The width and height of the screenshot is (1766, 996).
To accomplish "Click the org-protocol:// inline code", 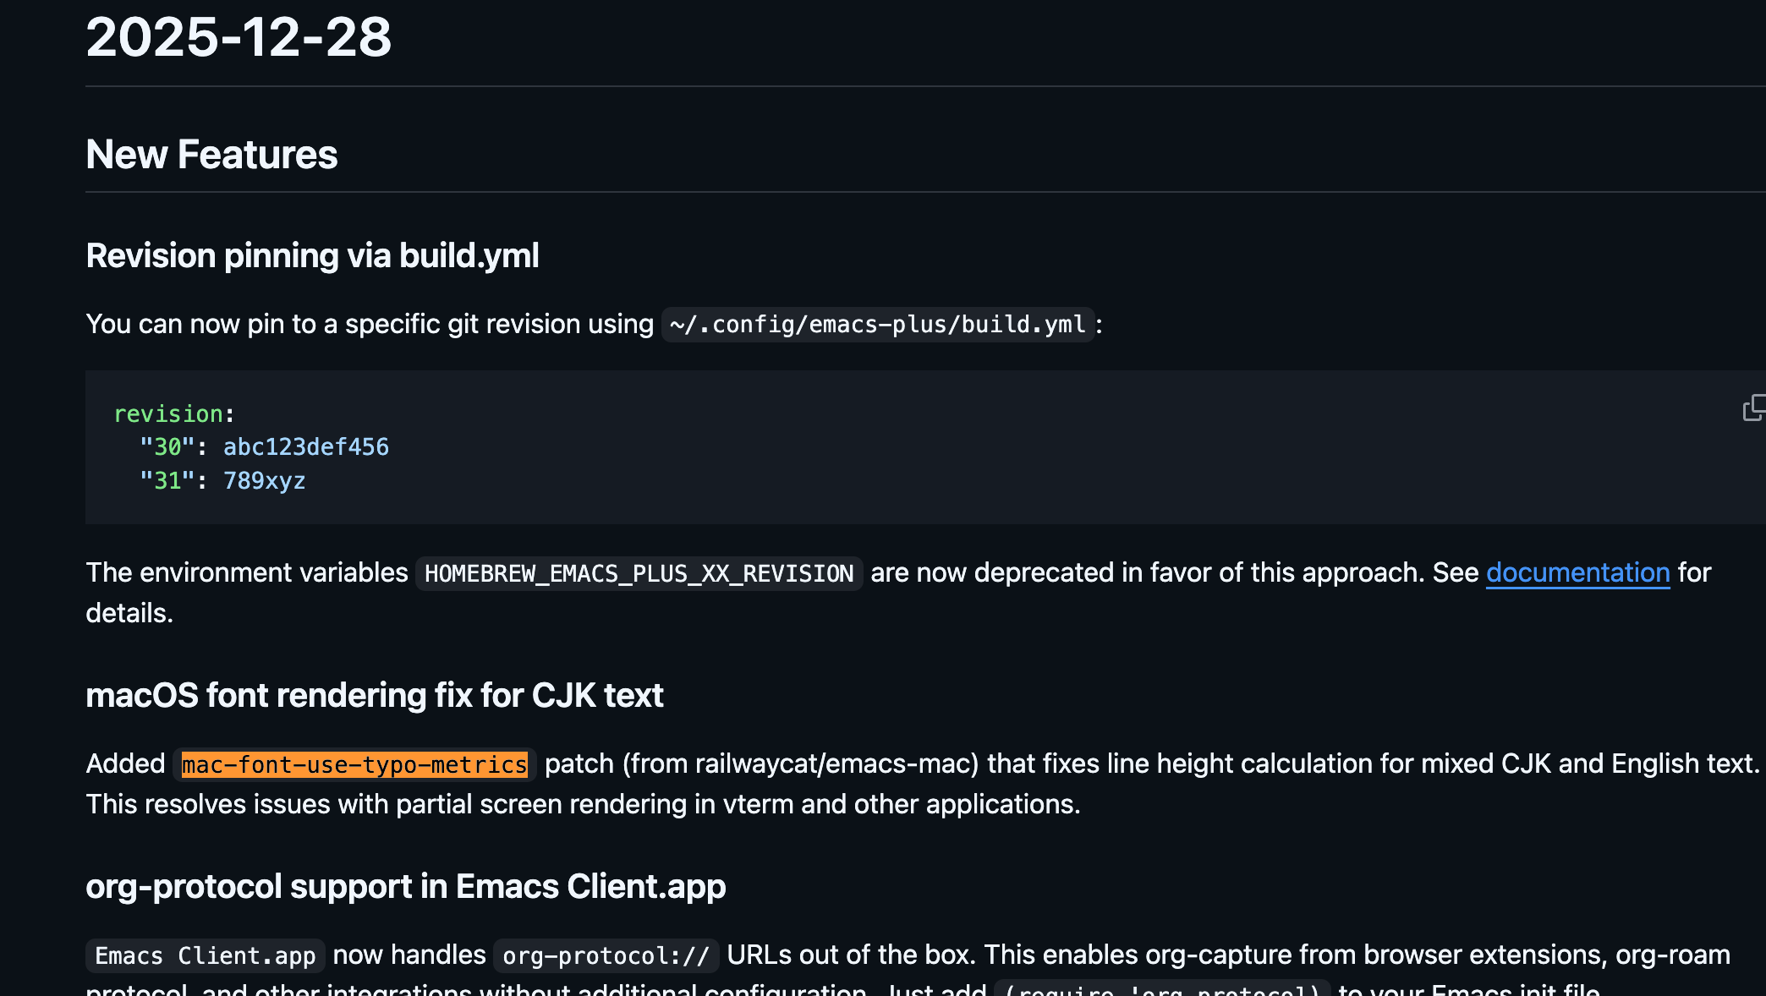I will point(606,956).
